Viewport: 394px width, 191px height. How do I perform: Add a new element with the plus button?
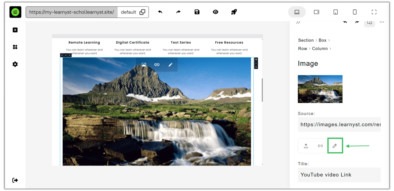[15, 30]
